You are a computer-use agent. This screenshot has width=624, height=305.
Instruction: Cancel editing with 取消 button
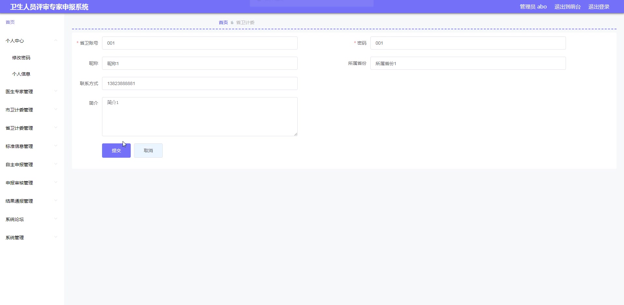(148, 151)
